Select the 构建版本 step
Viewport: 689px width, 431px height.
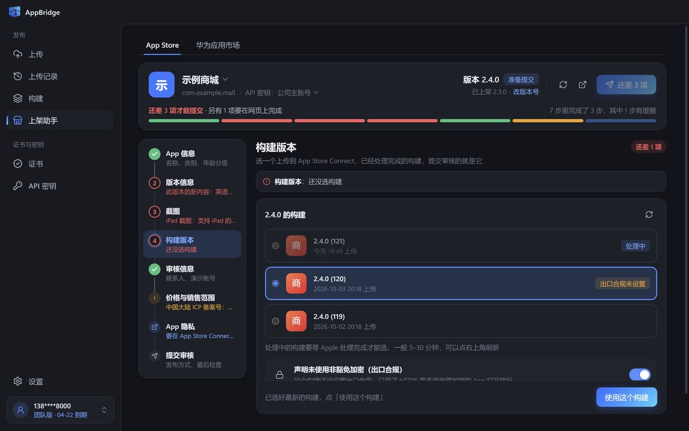click(192, 245)
